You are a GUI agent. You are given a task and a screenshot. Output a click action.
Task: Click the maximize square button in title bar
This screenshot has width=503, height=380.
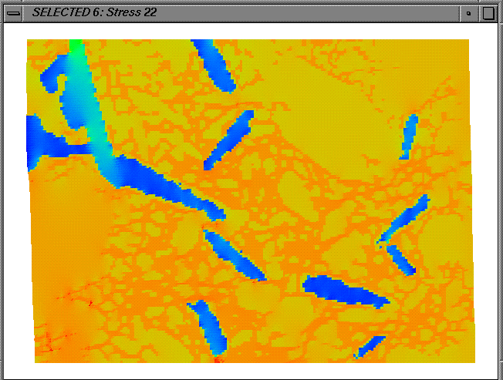coord(488,13)
